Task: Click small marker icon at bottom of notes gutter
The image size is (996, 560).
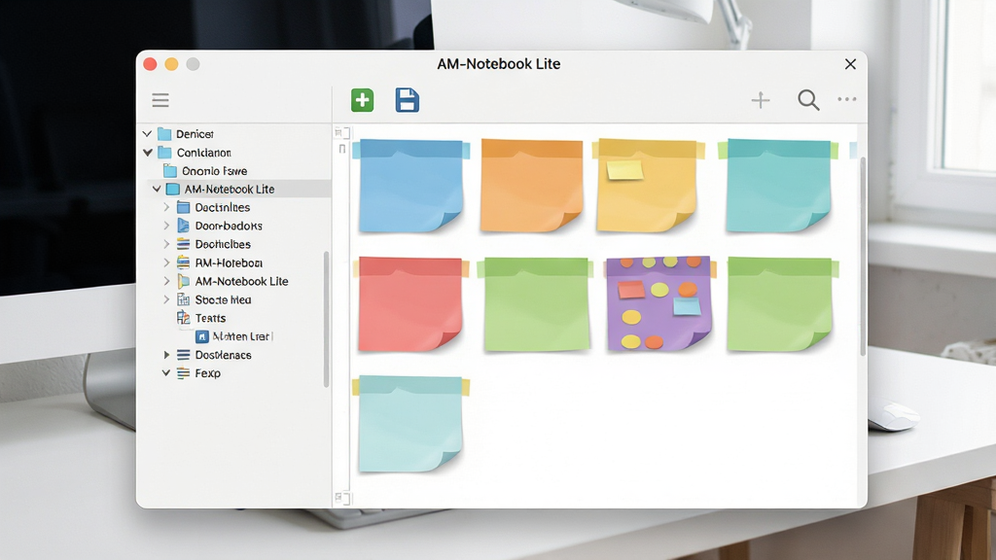Action: 341,499
